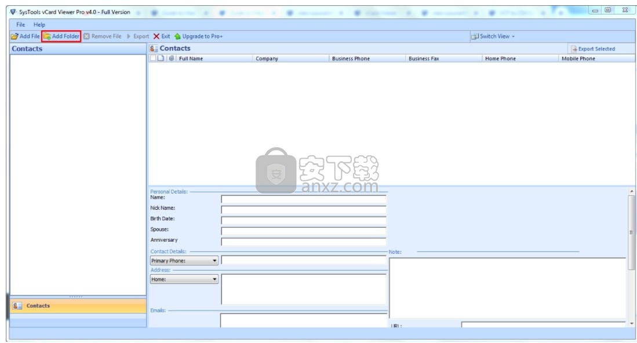Click the Name input field

[304, 199]
